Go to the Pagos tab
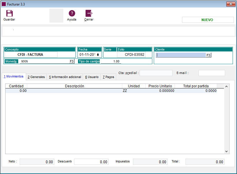This screenshot has height=174, width=237. tap(108, 77)
